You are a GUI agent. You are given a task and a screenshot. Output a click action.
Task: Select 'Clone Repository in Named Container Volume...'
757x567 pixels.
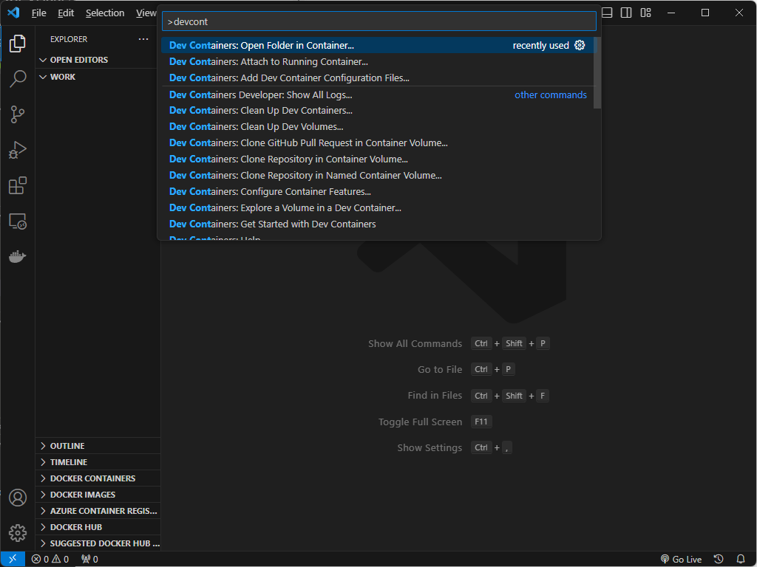[377, 176]
